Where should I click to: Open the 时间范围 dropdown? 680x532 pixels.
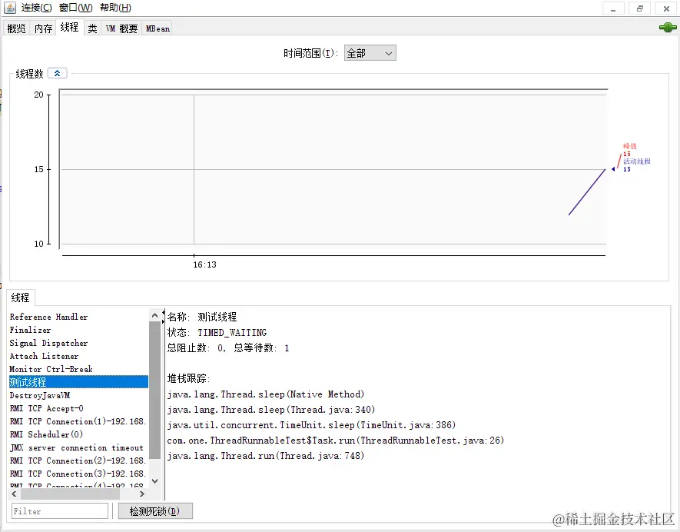click(x=370, y=53)
